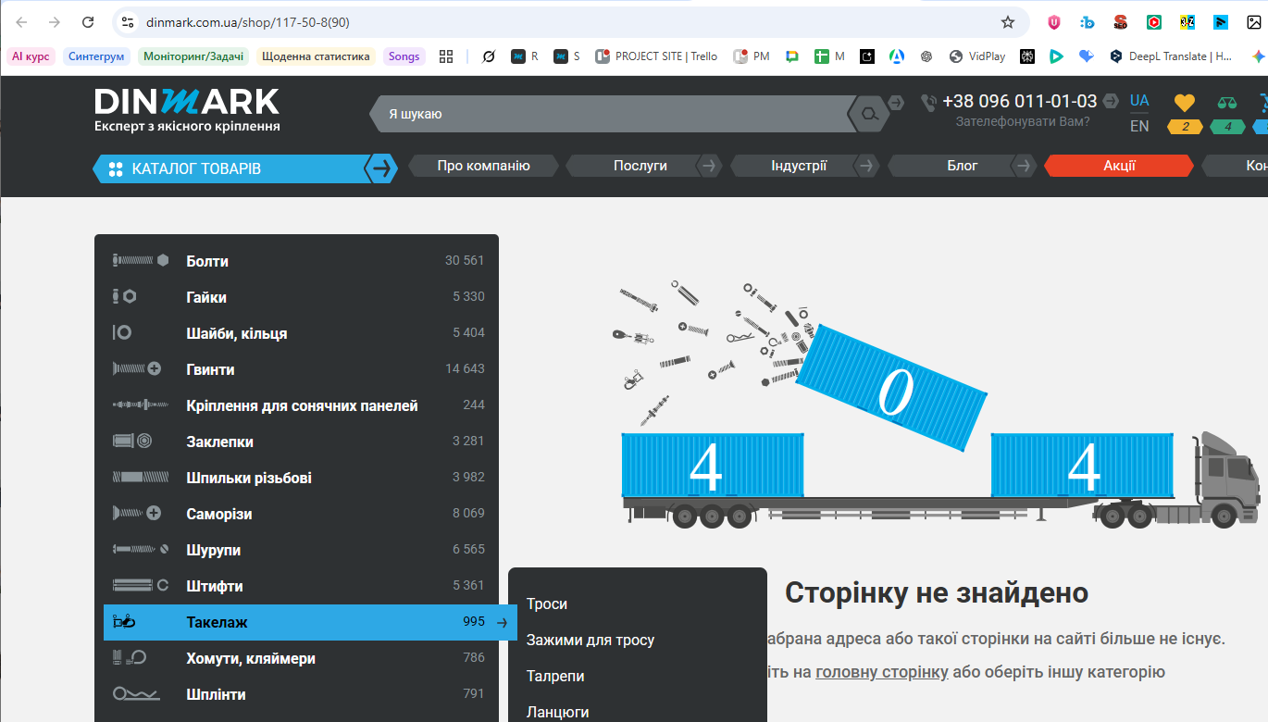Click the washer icon beside Шайби, кільця
This screenshot has width=1268, height=722.
coord(122,333)
